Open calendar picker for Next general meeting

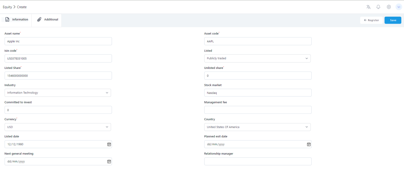(x=109, y=161)
